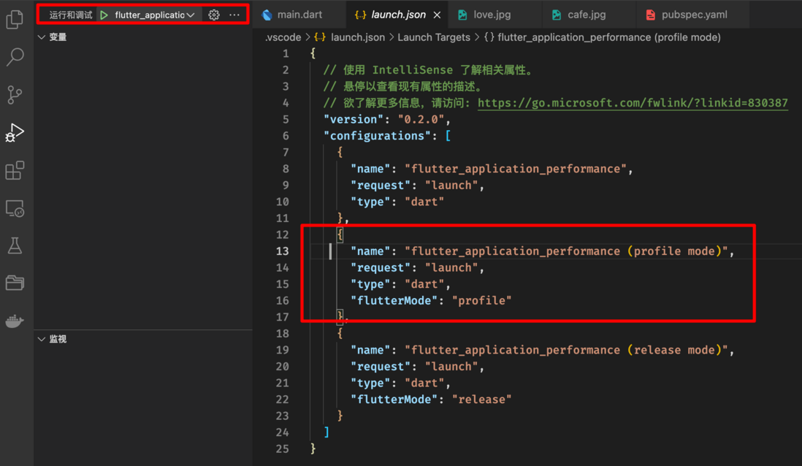Open the go.microsoft.com fwlink URL

[x=633, y=103]
